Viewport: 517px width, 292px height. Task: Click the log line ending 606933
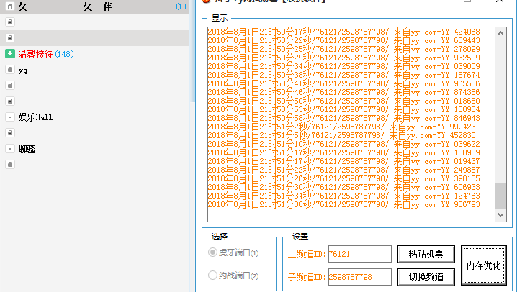point(344,187)
